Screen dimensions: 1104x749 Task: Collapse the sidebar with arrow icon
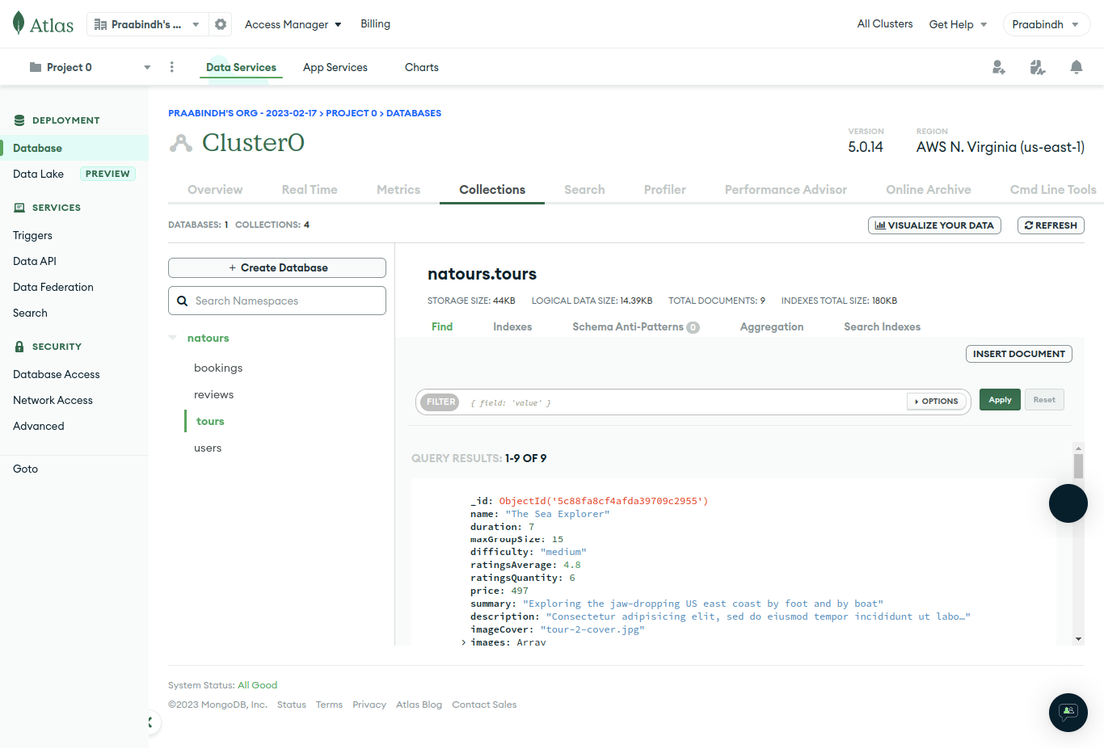(150, 722)
